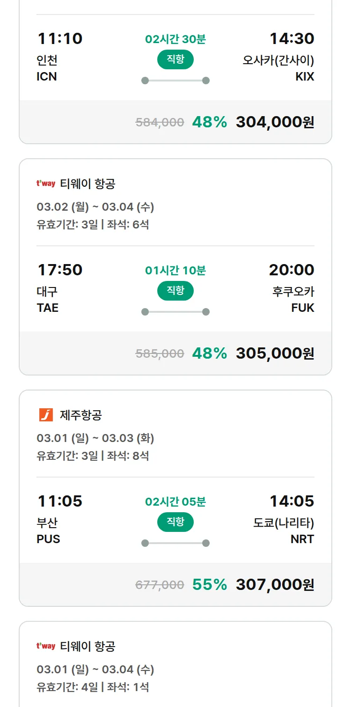Click the 03.01 (일) ~ 03.03 (화) date range
Image resolution: width=351 pixels, height=707 pixels.
pyautogui.click(x=95, y=438)
